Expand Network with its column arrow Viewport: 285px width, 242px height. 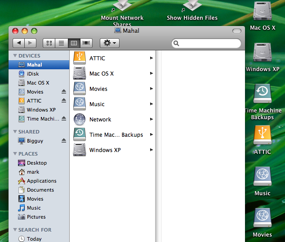click(x=151, y=119)
